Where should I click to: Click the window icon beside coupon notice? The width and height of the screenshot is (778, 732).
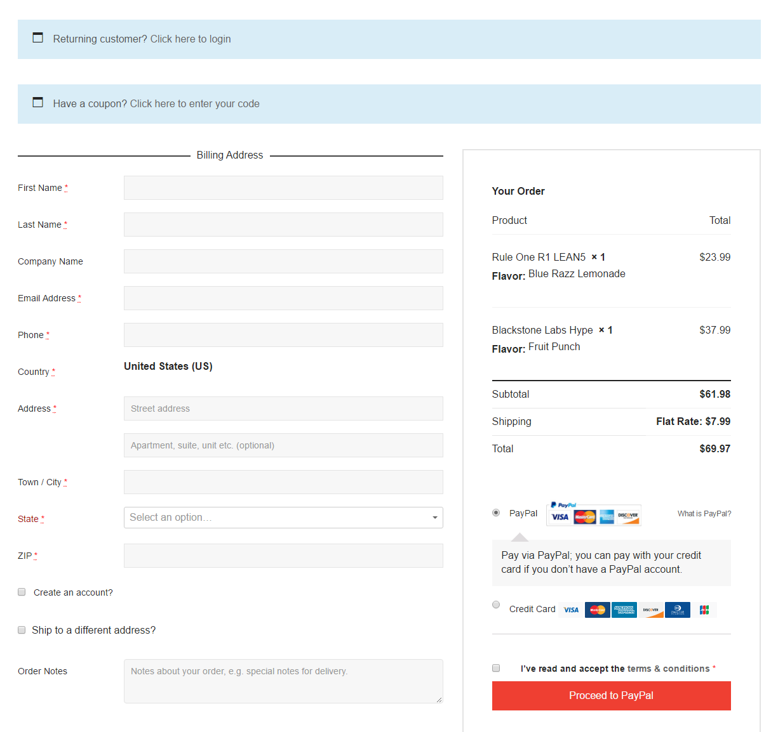coord(38,103)
